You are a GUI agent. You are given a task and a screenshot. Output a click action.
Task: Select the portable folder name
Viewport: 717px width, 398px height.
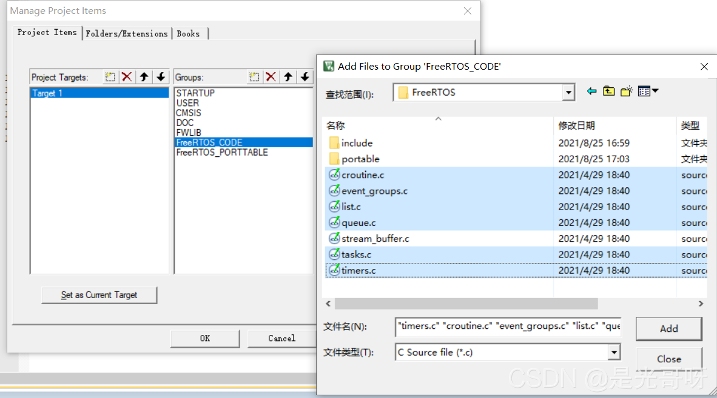click(x=360, y=159)
